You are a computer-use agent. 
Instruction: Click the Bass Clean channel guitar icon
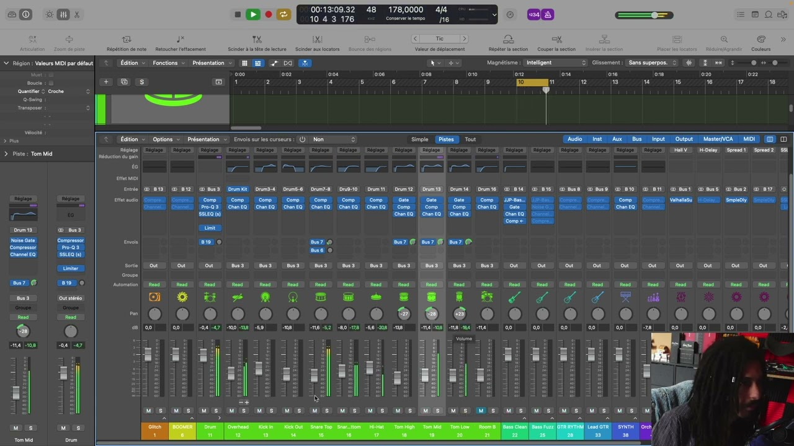click(x=514, y=297)
